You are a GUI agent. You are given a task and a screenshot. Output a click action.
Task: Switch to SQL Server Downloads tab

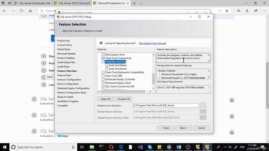click(33, 3)
